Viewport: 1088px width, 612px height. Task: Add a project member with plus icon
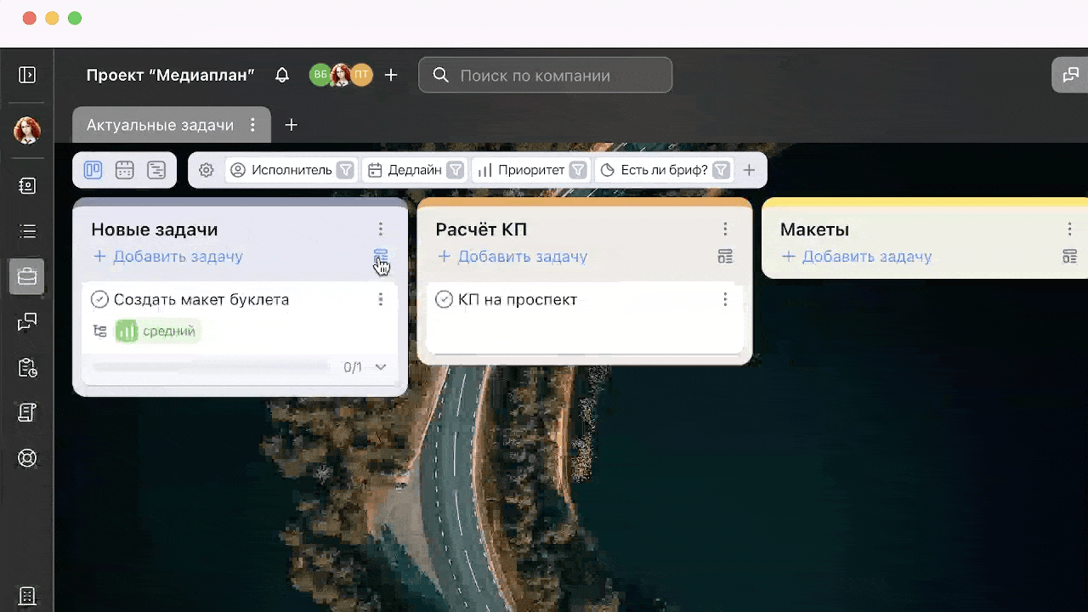pos(391,75)
